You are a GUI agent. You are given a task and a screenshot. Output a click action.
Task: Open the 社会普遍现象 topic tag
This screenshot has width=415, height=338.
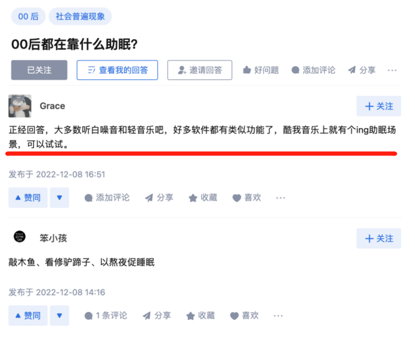80,16
